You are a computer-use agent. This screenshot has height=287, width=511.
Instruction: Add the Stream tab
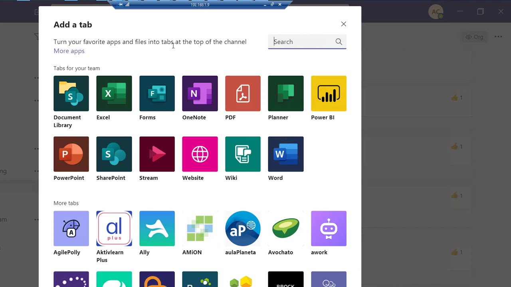(157, 154)
